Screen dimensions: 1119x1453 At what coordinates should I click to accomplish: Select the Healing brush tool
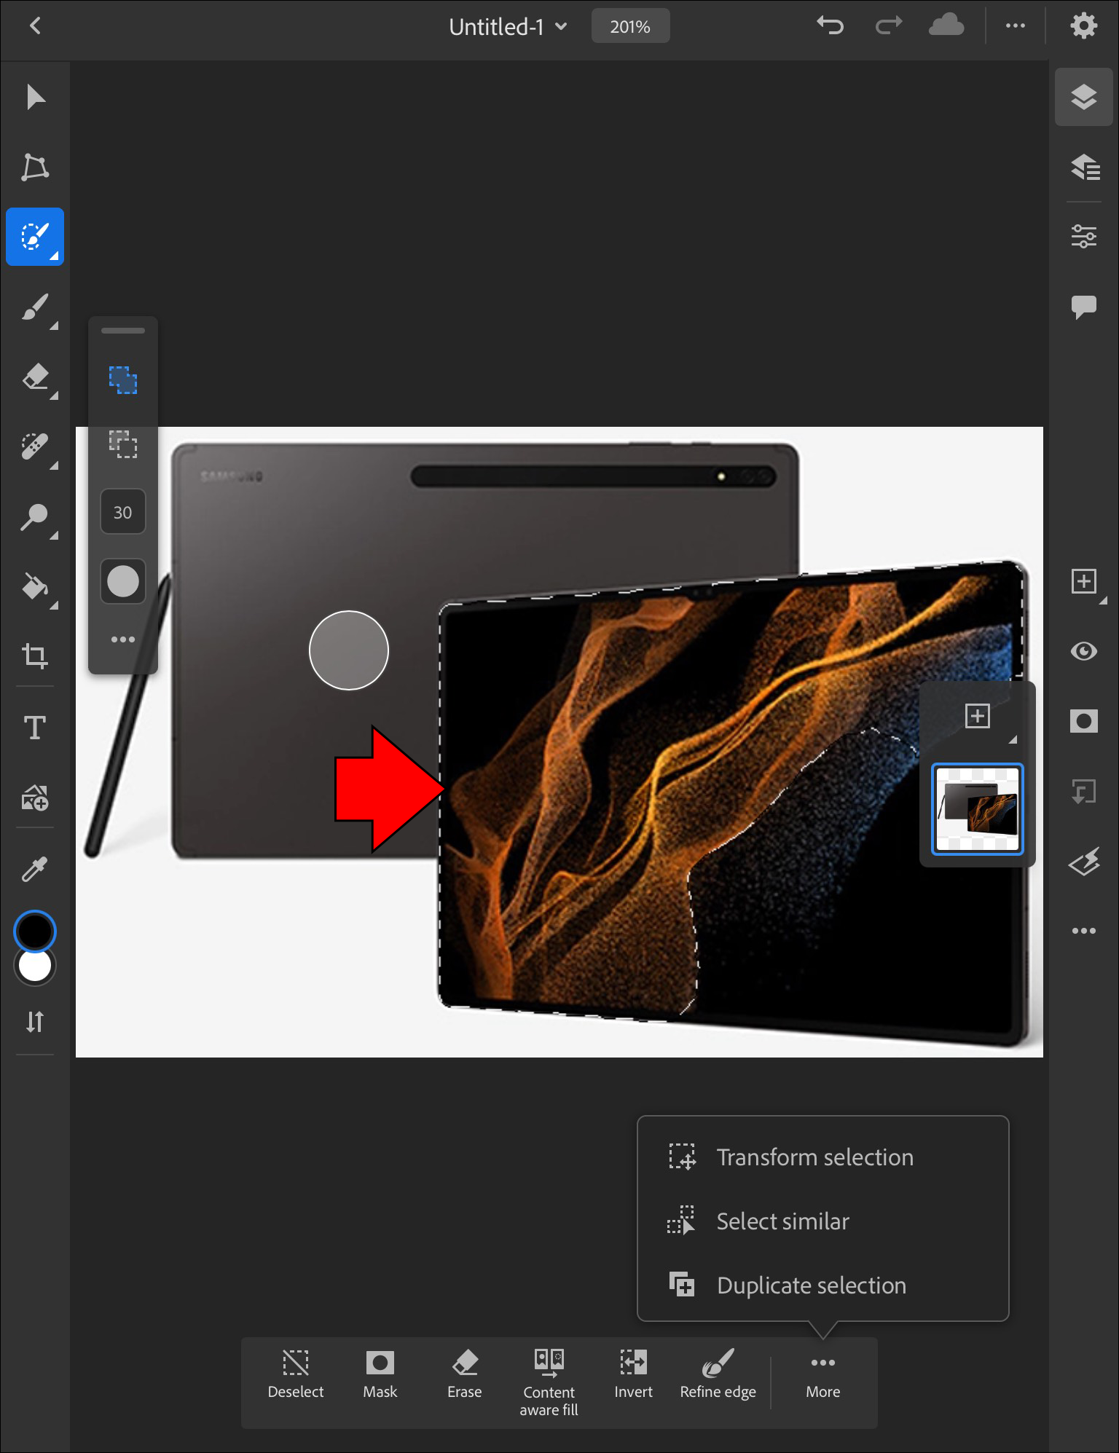[35, 446]
